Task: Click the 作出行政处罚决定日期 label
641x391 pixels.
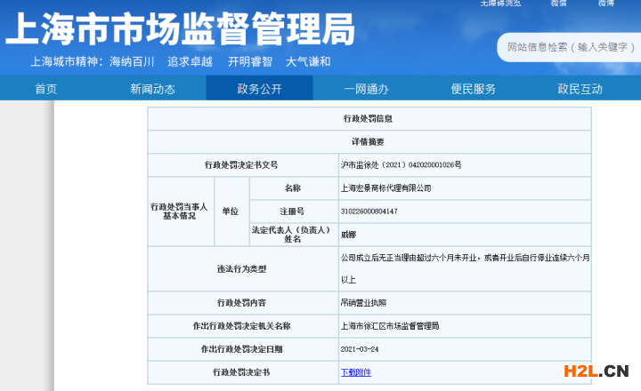Action: click(x=241, y=349)
